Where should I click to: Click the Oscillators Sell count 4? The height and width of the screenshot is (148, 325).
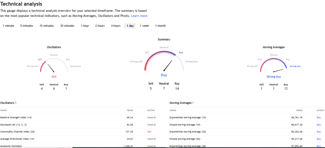42,89
